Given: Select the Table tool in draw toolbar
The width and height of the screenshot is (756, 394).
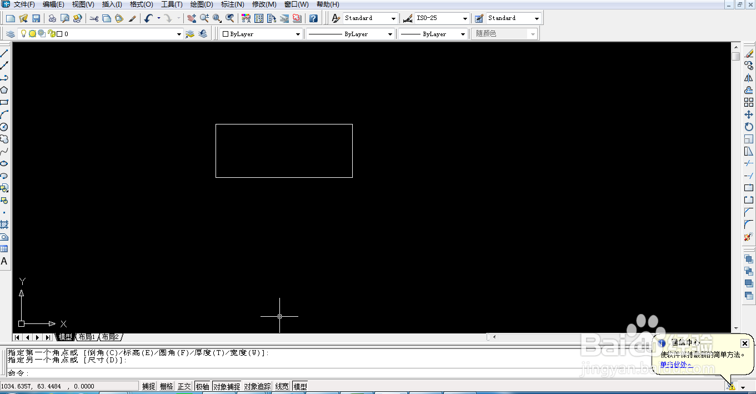Looking at the screenshot, I should tap(4, 249).
